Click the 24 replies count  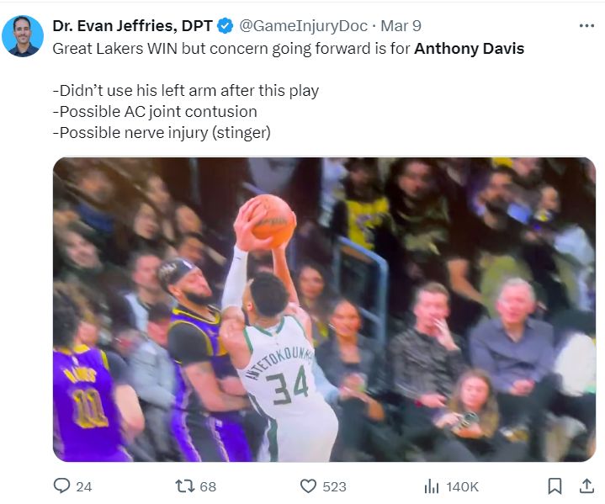[x=84, y=486]
